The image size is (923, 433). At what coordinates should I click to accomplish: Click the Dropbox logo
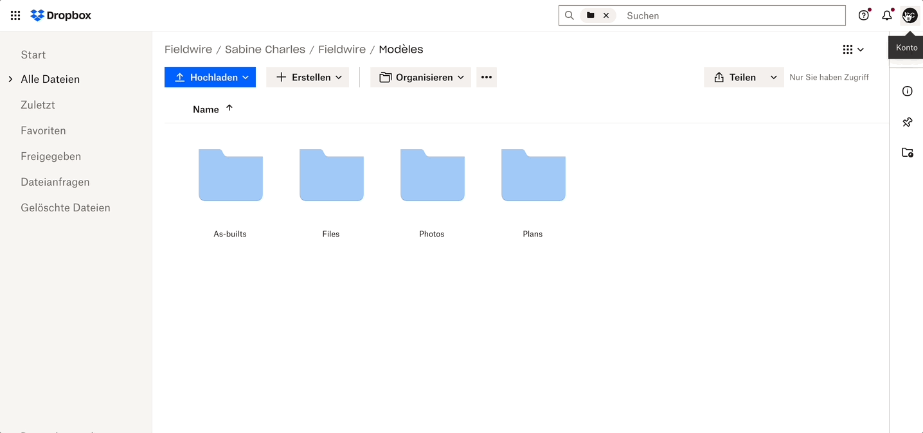[60, 15]
